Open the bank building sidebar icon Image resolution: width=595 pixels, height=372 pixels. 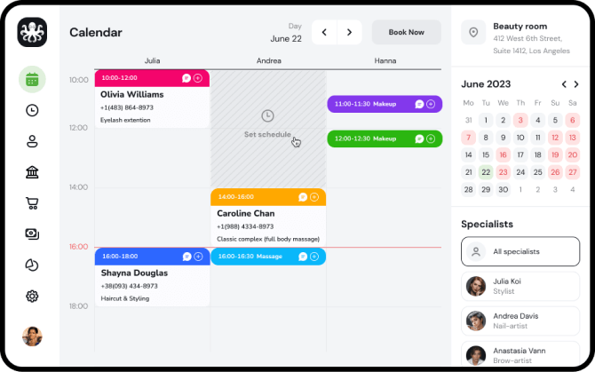[32, 172]
